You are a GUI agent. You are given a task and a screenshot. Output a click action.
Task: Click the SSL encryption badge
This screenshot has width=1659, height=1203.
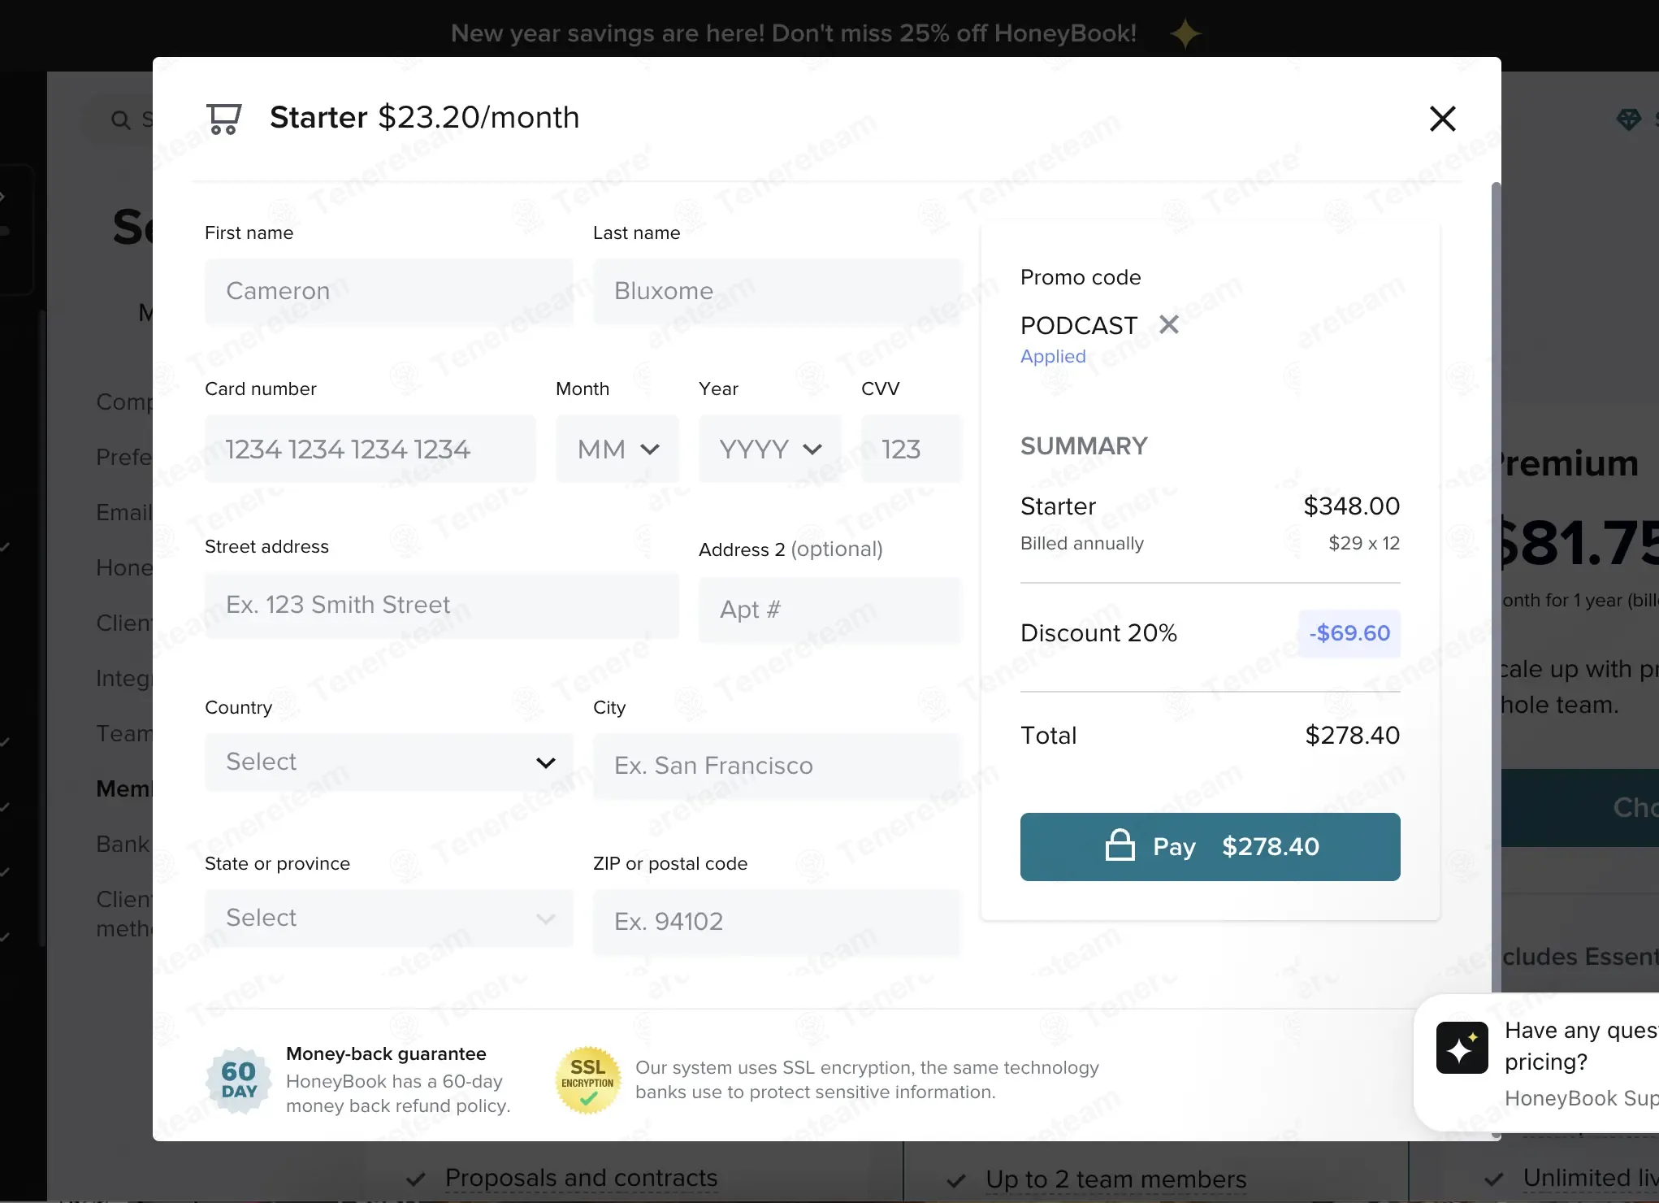coord(587,1080)
